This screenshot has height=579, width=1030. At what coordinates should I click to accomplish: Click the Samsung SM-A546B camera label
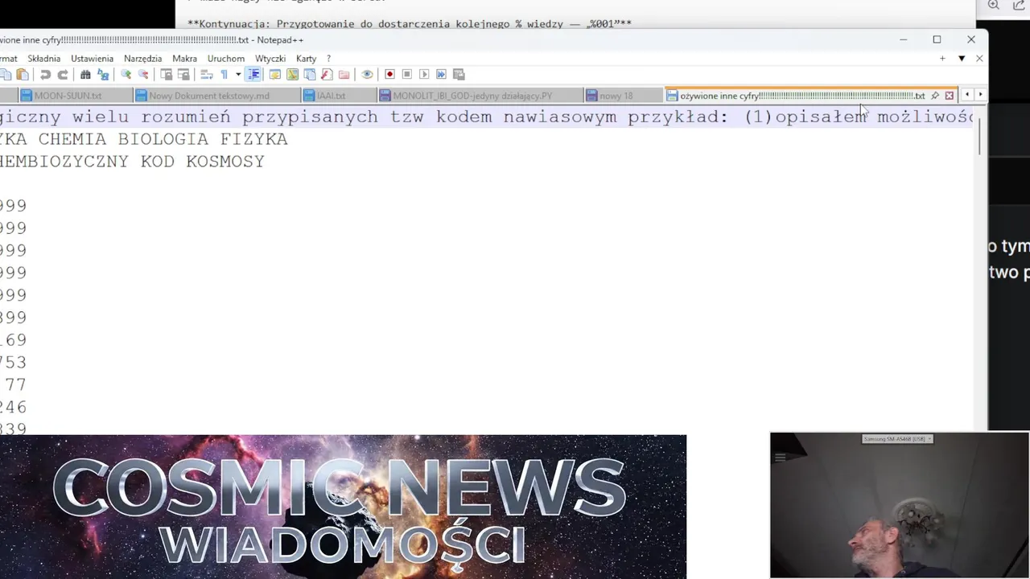tap(897, 439)
